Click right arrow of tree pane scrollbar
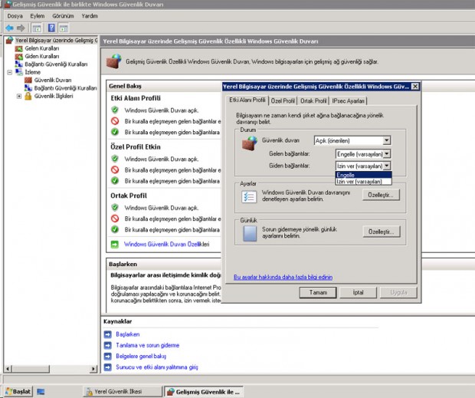This screenshot has height=398, width=475. (x=93, y=369)
